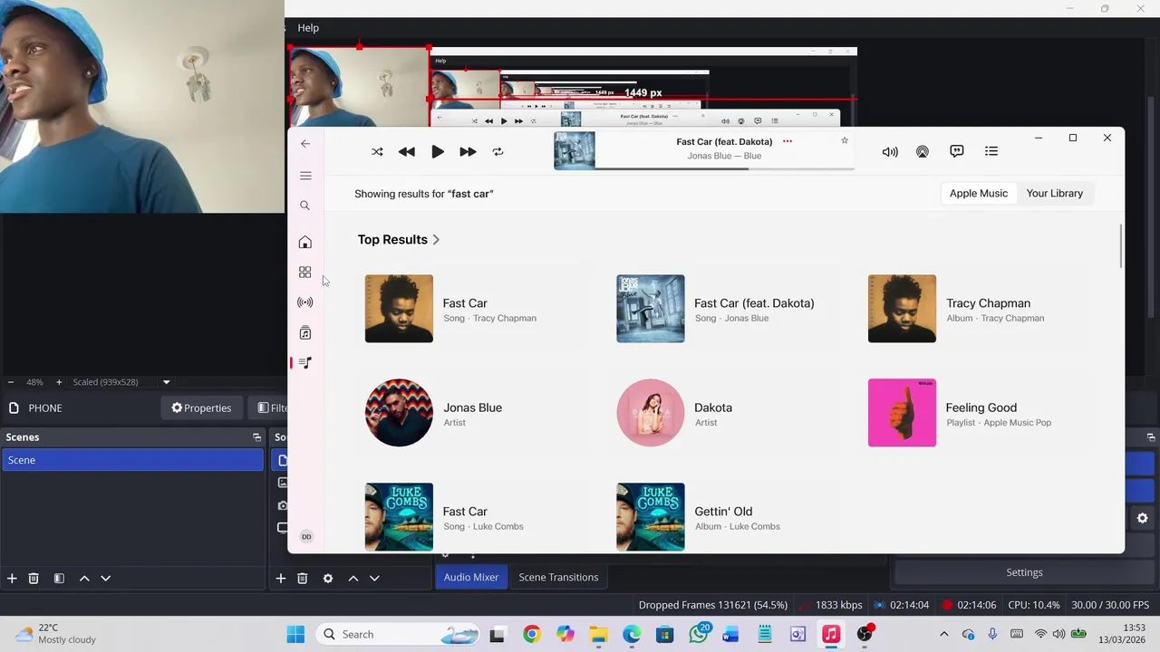
Task: Click Dropped Frames status text
Action: pyautogui.click(x=712, y=605)
